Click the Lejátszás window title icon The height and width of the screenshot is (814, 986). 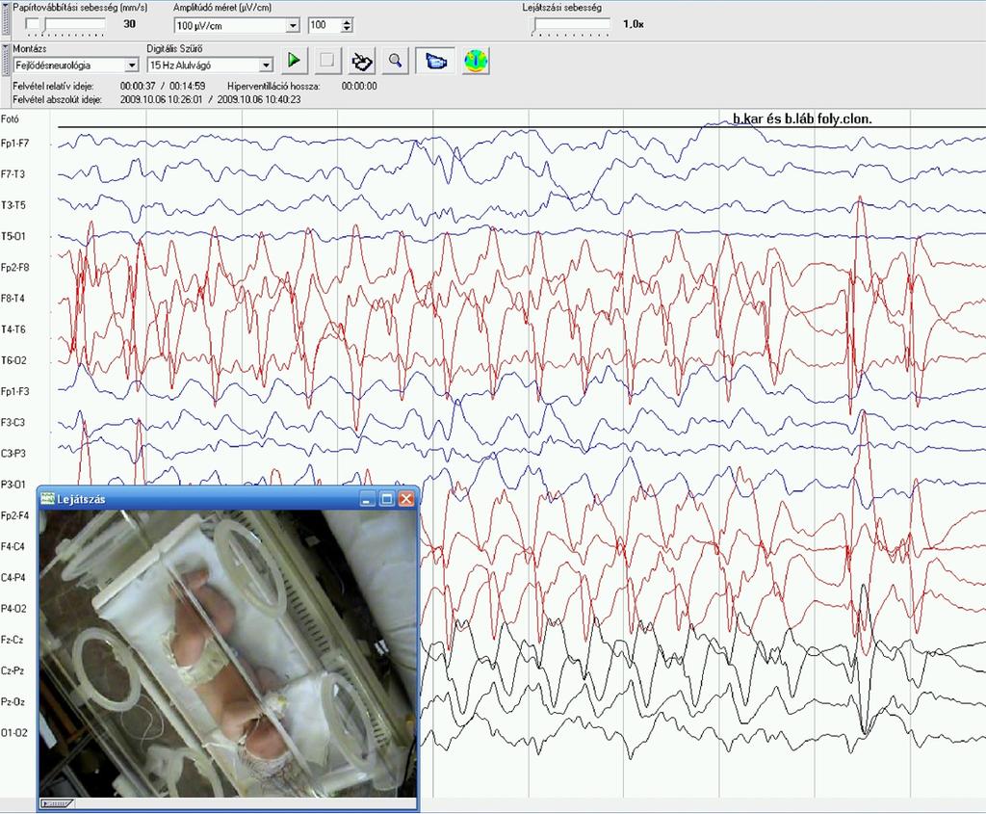48,499
